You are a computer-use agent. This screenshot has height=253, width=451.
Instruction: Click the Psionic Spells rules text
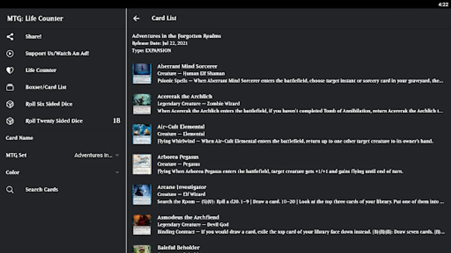[x=300, y=81]
